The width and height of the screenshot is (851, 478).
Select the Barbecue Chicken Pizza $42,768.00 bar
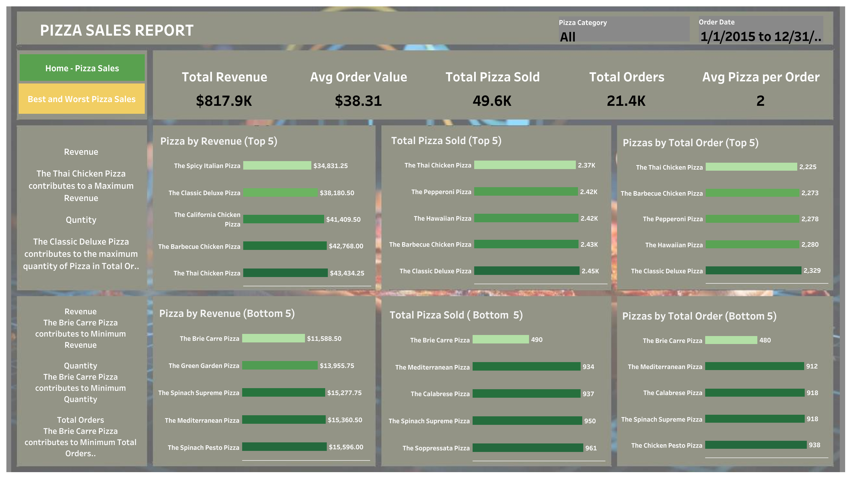tap(285, 246)
